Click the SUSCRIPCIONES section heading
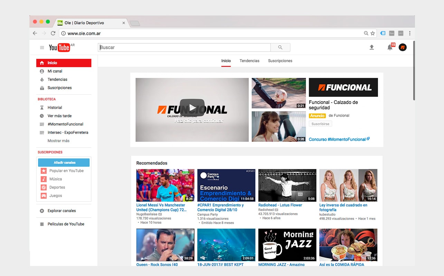Viewport: 444px width, 276px height. pos(50,152)
